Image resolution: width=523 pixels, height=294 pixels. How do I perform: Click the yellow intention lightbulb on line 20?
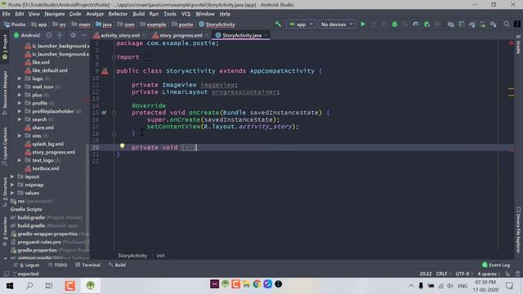point(122,145)
